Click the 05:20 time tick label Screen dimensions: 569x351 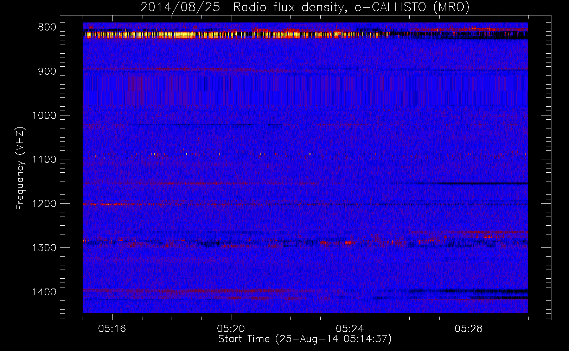(231, 329)
